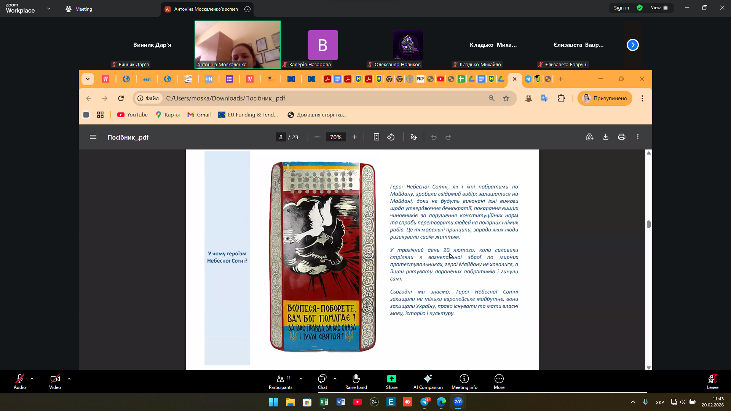Screen dimensions: 731x411
Task: Open the Chat panel
Action: click(322, 379)
